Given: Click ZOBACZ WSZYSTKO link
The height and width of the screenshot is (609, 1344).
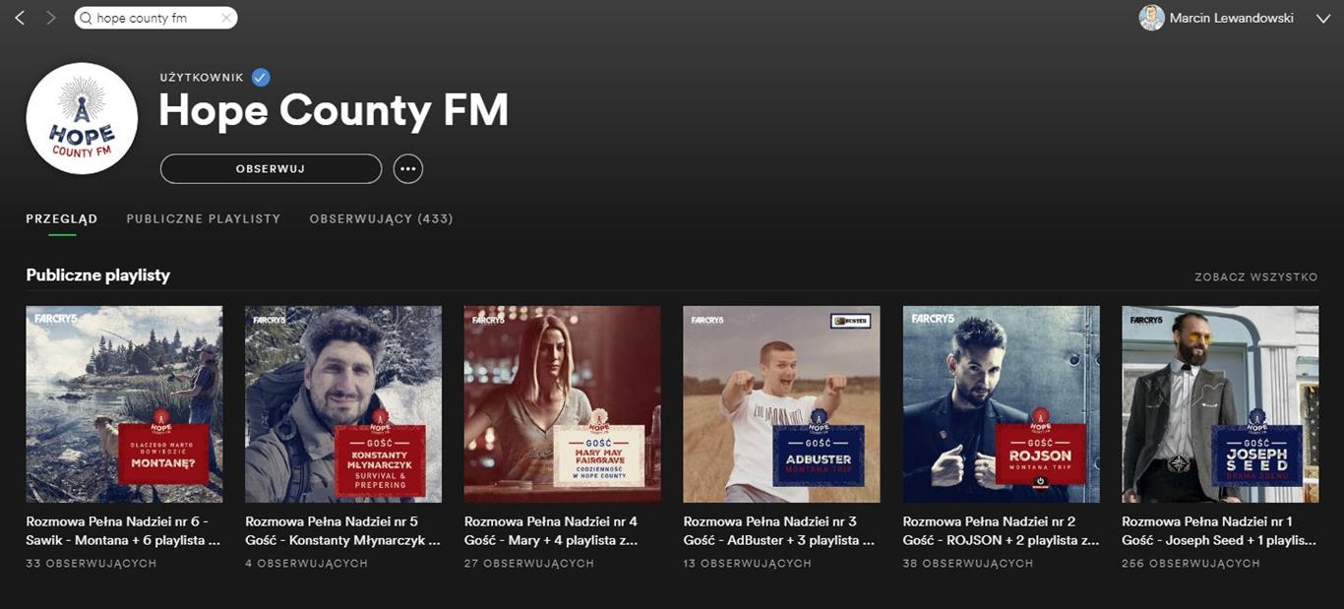Looking at the screenshot, I should [x=1256, y=277].
